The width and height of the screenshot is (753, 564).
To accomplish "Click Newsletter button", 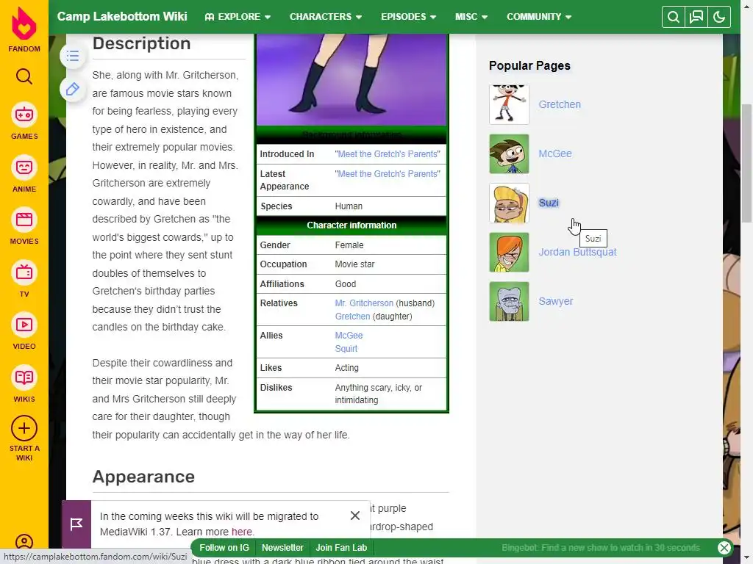I will [x=282, y=548].
